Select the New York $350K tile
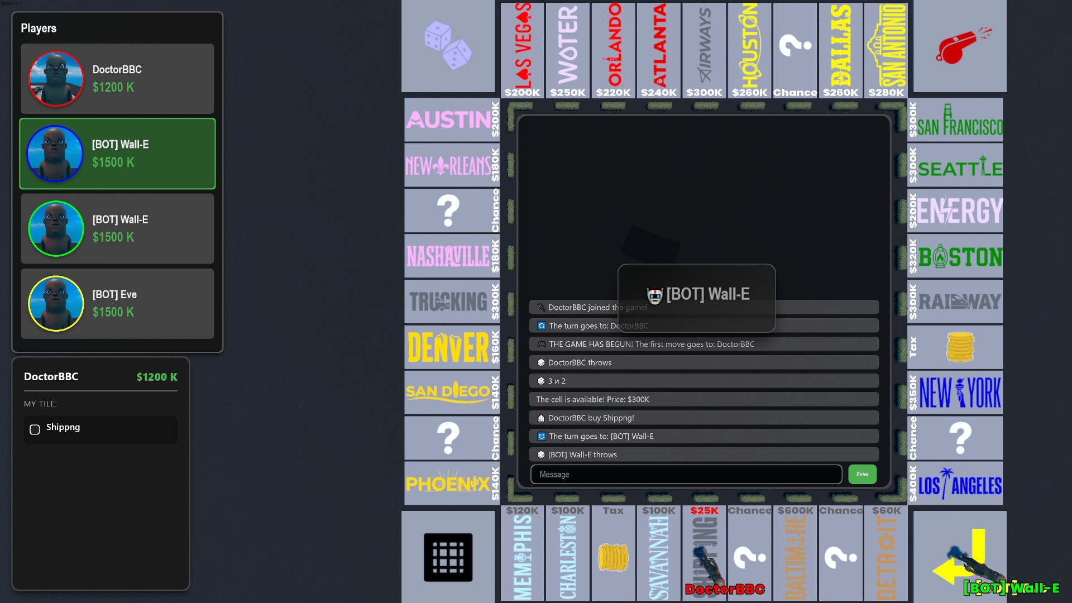1072x603 pixels. [x=955, y=392]
